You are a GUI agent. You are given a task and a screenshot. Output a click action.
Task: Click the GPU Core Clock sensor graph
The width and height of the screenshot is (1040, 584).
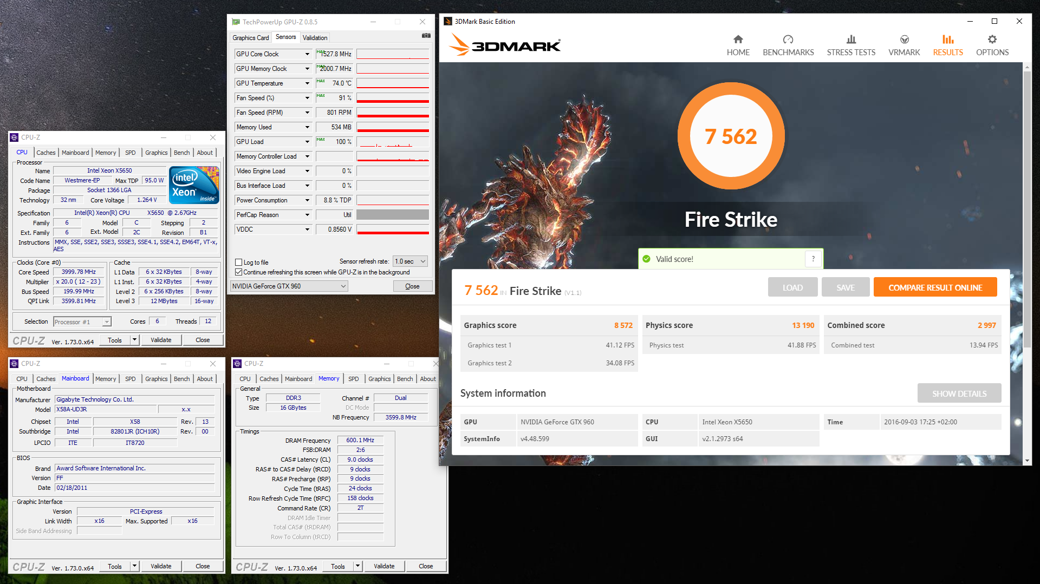pyautogui.click(x=393, y=54)
